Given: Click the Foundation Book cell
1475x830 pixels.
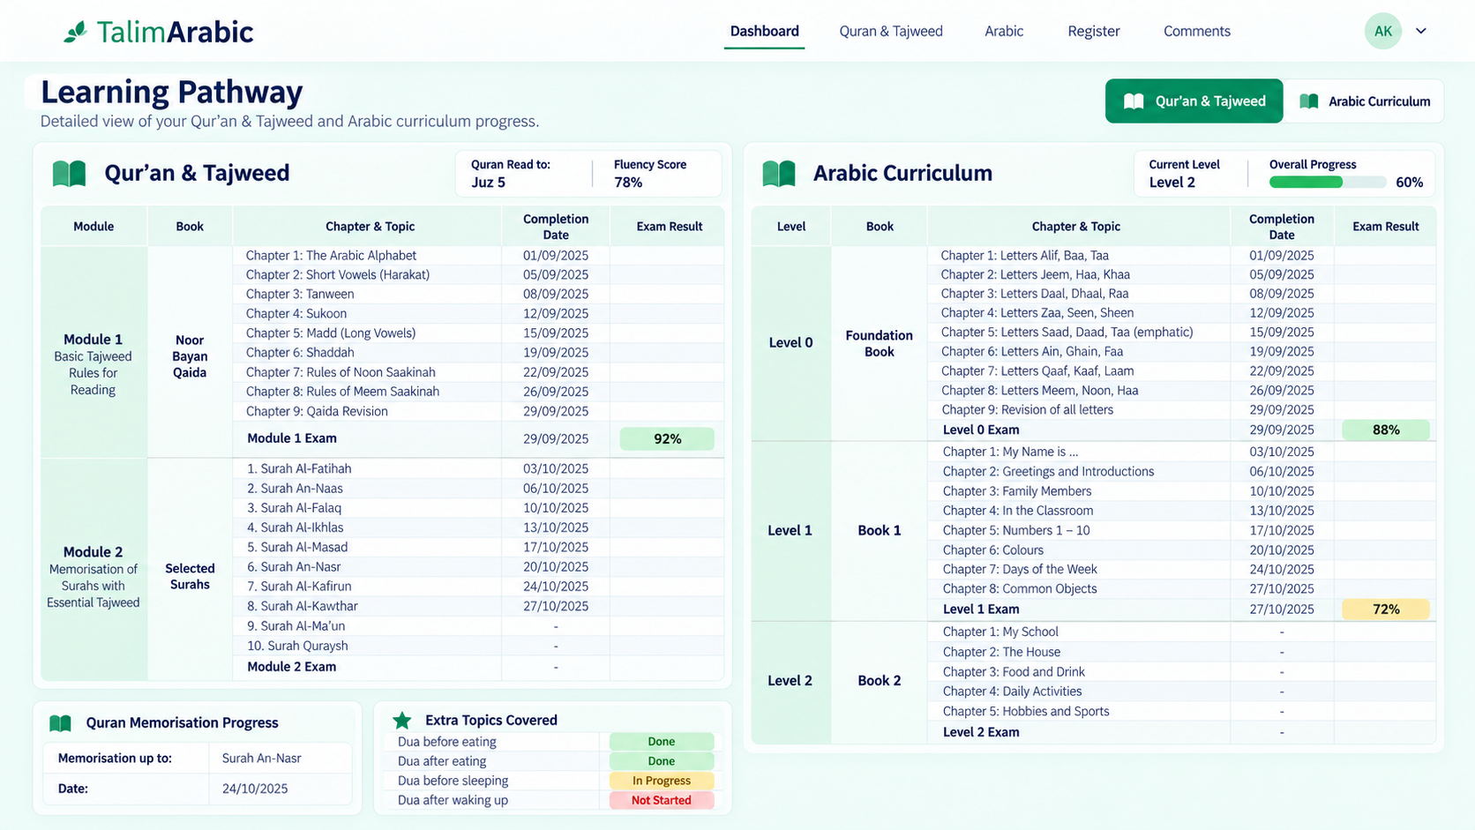Looking at the screenshot, I should pyautogui.click(x=879, y=343).
